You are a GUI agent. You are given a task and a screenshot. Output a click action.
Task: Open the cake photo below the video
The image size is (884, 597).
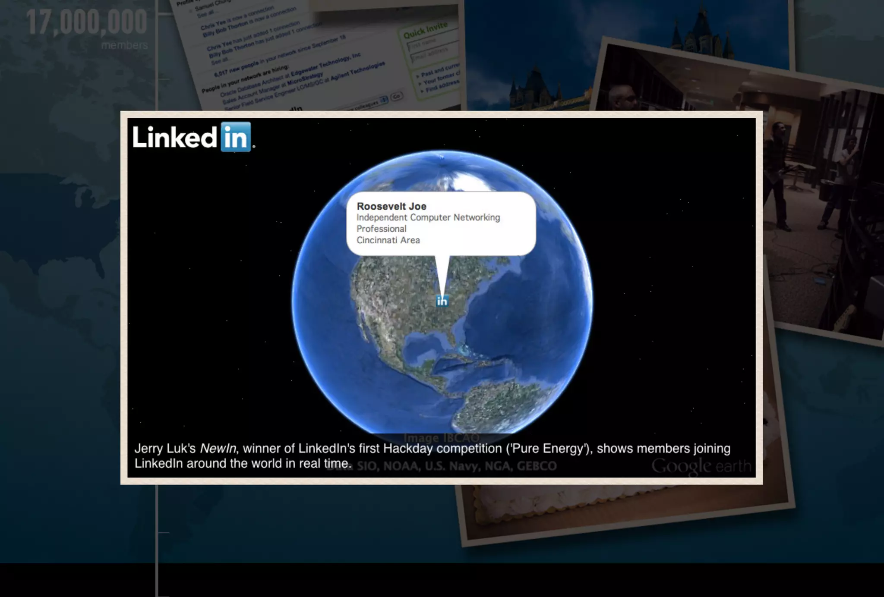(x=626, y=513)
